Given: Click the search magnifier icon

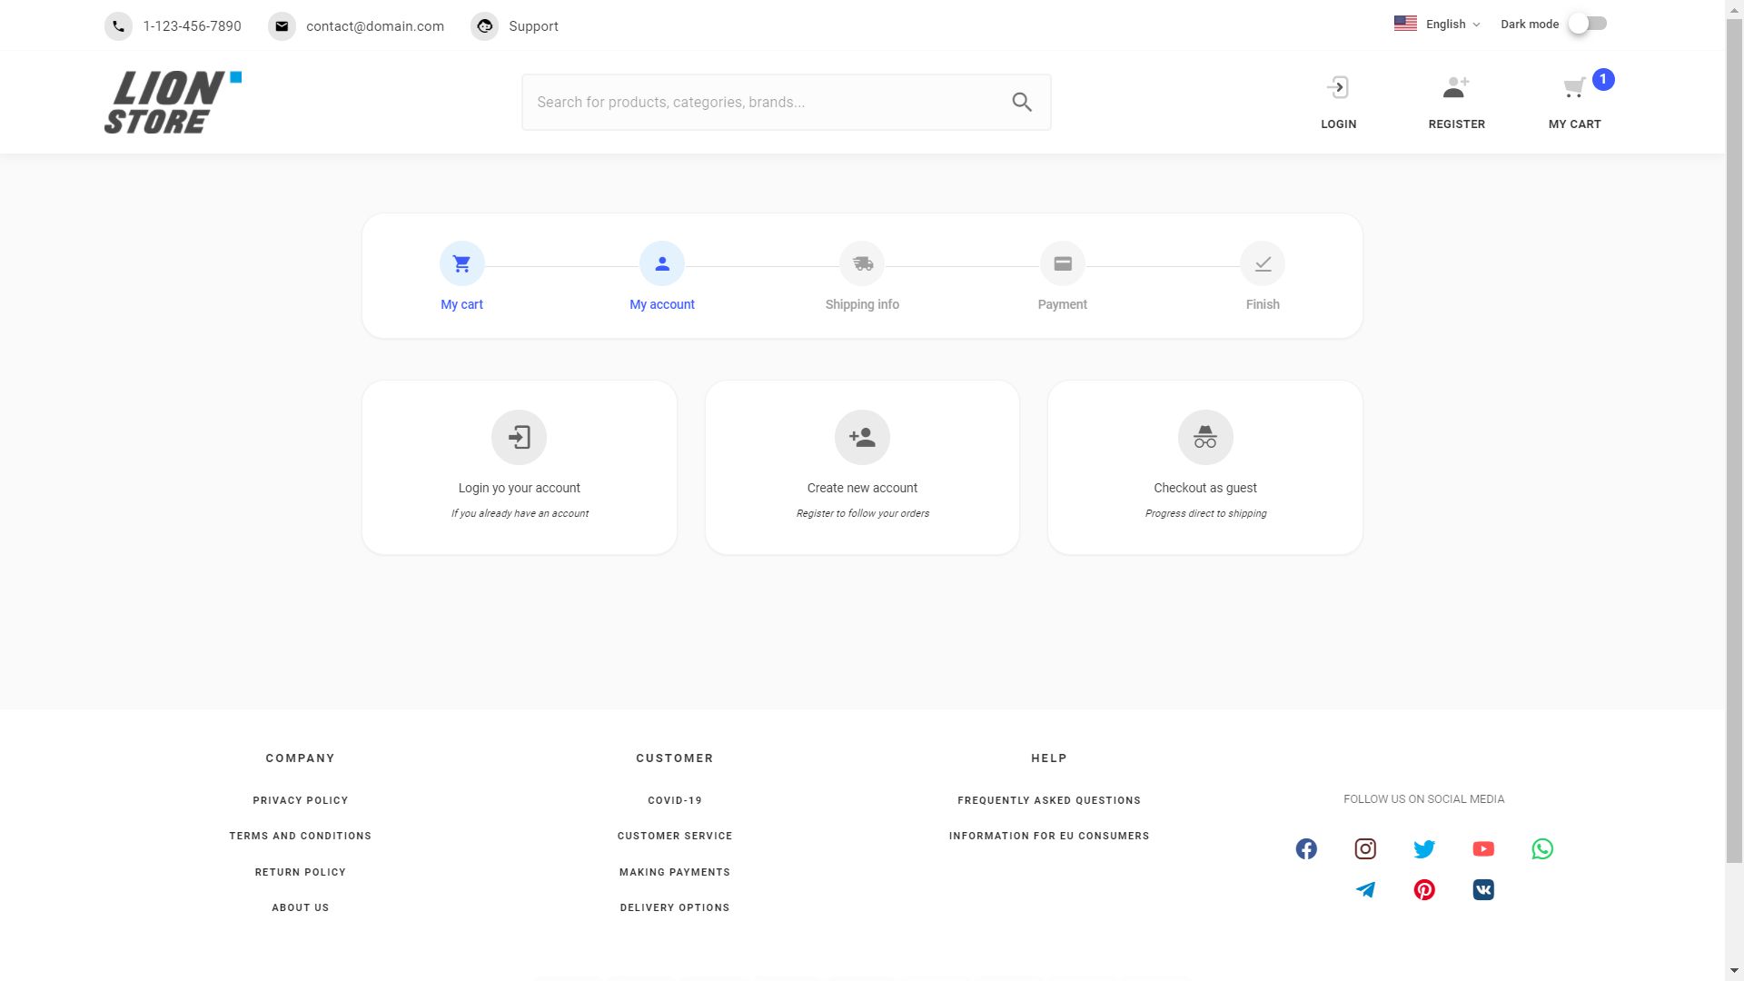Looking at the screenshot, I should pos(1022,103).
